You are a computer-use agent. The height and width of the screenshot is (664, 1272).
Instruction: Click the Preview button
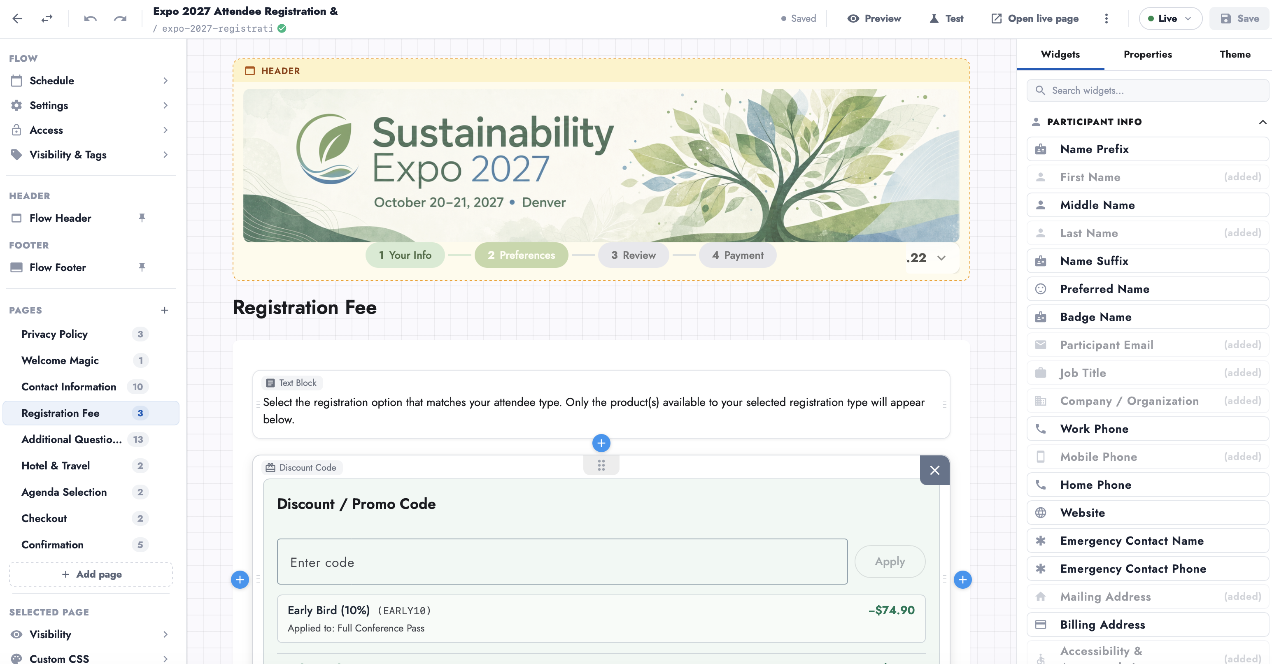(874, 19)
